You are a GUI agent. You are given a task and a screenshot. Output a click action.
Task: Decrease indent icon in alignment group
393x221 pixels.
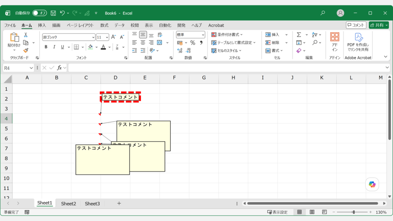[x=135, y=51]
